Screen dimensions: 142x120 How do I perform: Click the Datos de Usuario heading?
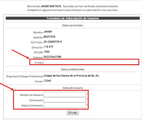tap(73, 88)
